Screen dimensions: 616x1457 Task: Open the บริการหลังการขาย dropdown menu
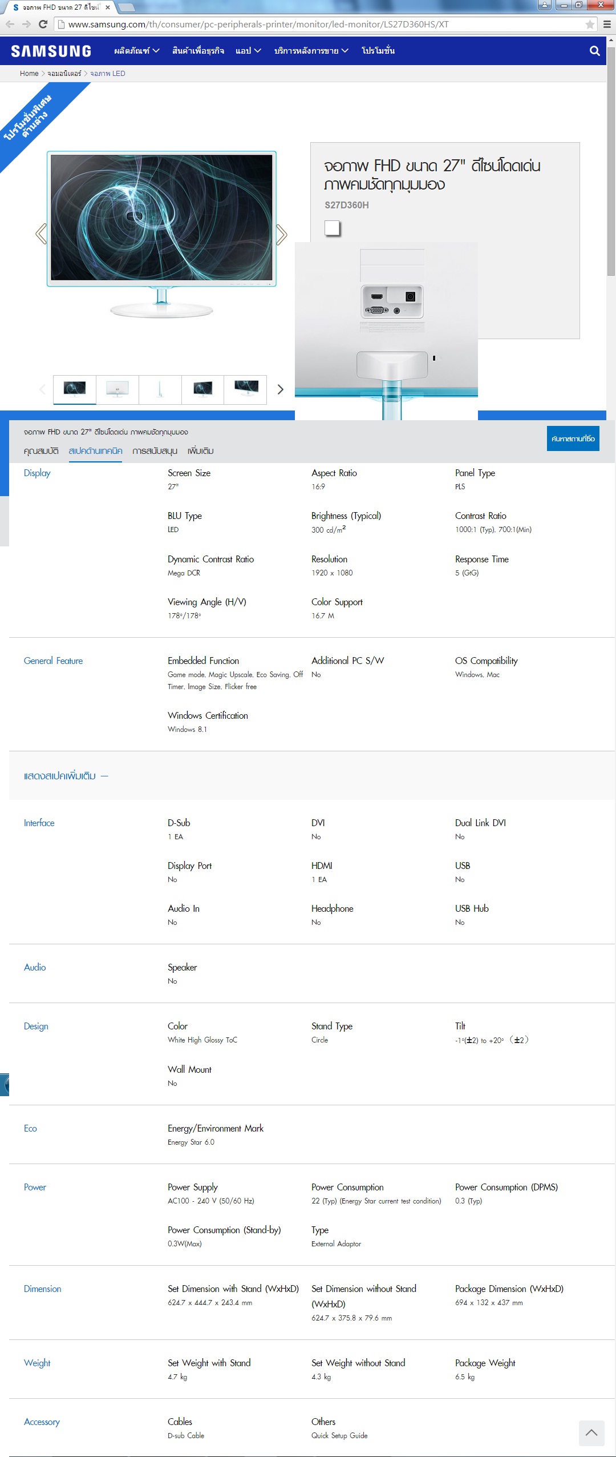tap(311, 51)
